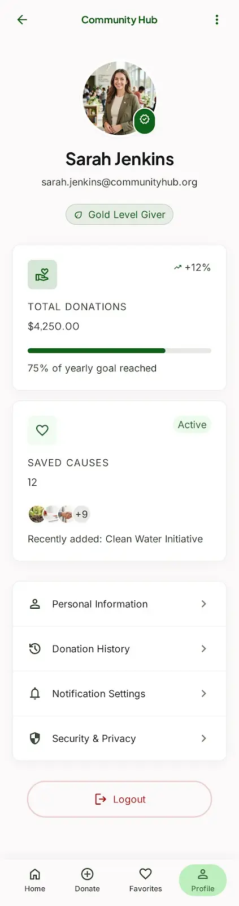
Task: Switch to the Home tab
Action: (35, 881)
